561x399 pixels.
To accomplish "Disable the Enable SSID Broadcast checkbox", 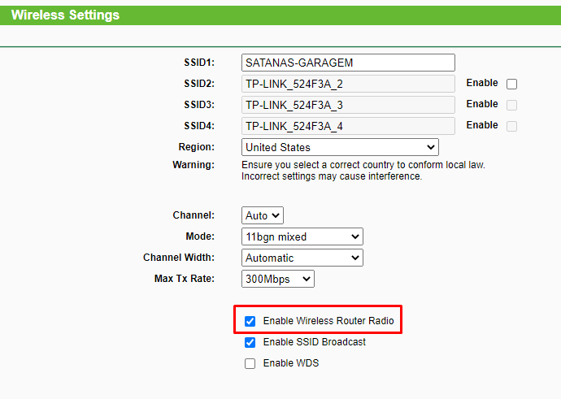I will click(x=250, y=342).
